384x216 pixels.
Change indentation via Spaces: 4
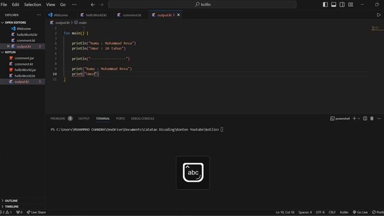305,212
